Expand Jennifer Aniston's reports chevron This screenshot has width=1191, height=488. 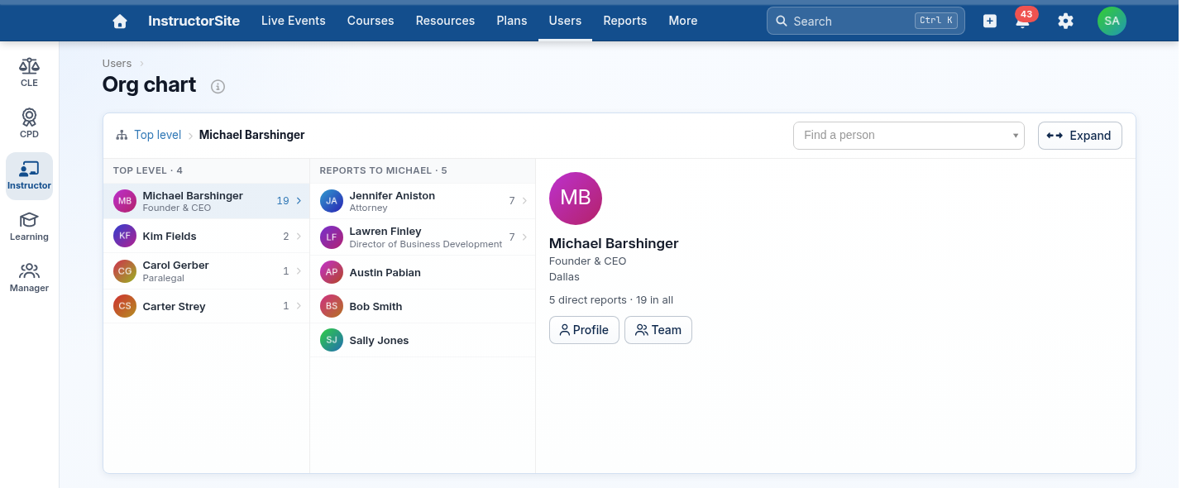(x=524, y=201)
